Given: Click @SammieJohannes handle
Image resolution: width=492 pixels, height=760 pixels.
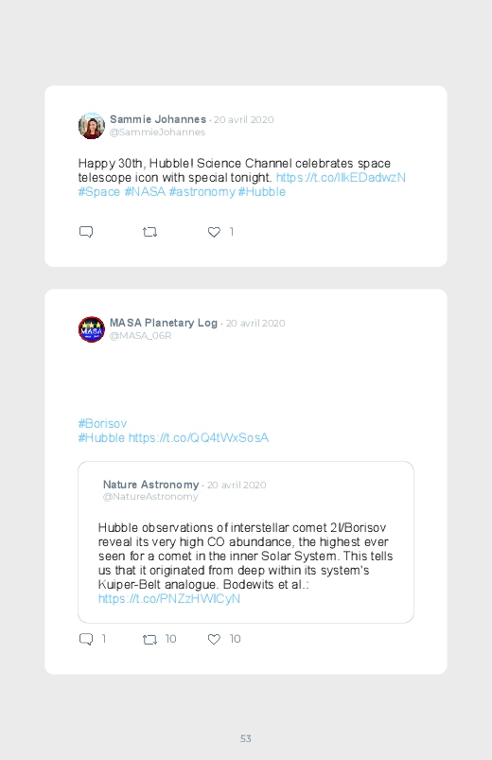Looking at the screenshot, I should coord(158,132).
